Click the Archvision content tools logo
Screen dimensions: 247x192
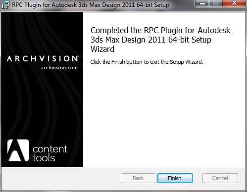[x=18, y=150]
